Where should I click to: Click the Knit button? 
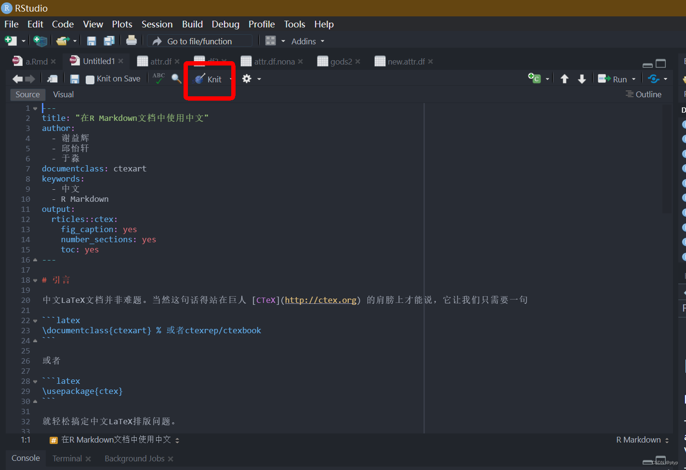208,79
